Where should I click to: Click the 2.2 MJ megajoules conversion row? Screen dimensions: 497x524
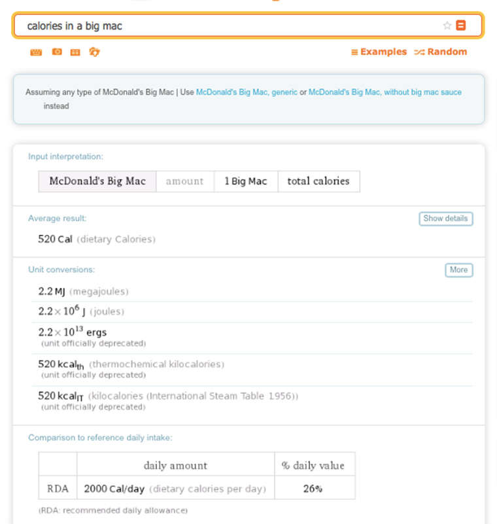252,291
